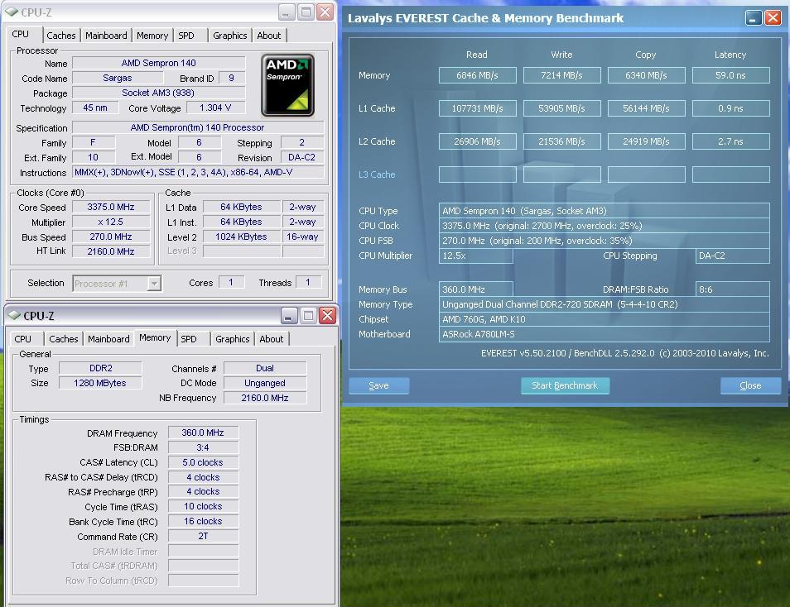Click Motherboard field ASRock A780LM-S
The image size is (790, 607).
(604, 334)
